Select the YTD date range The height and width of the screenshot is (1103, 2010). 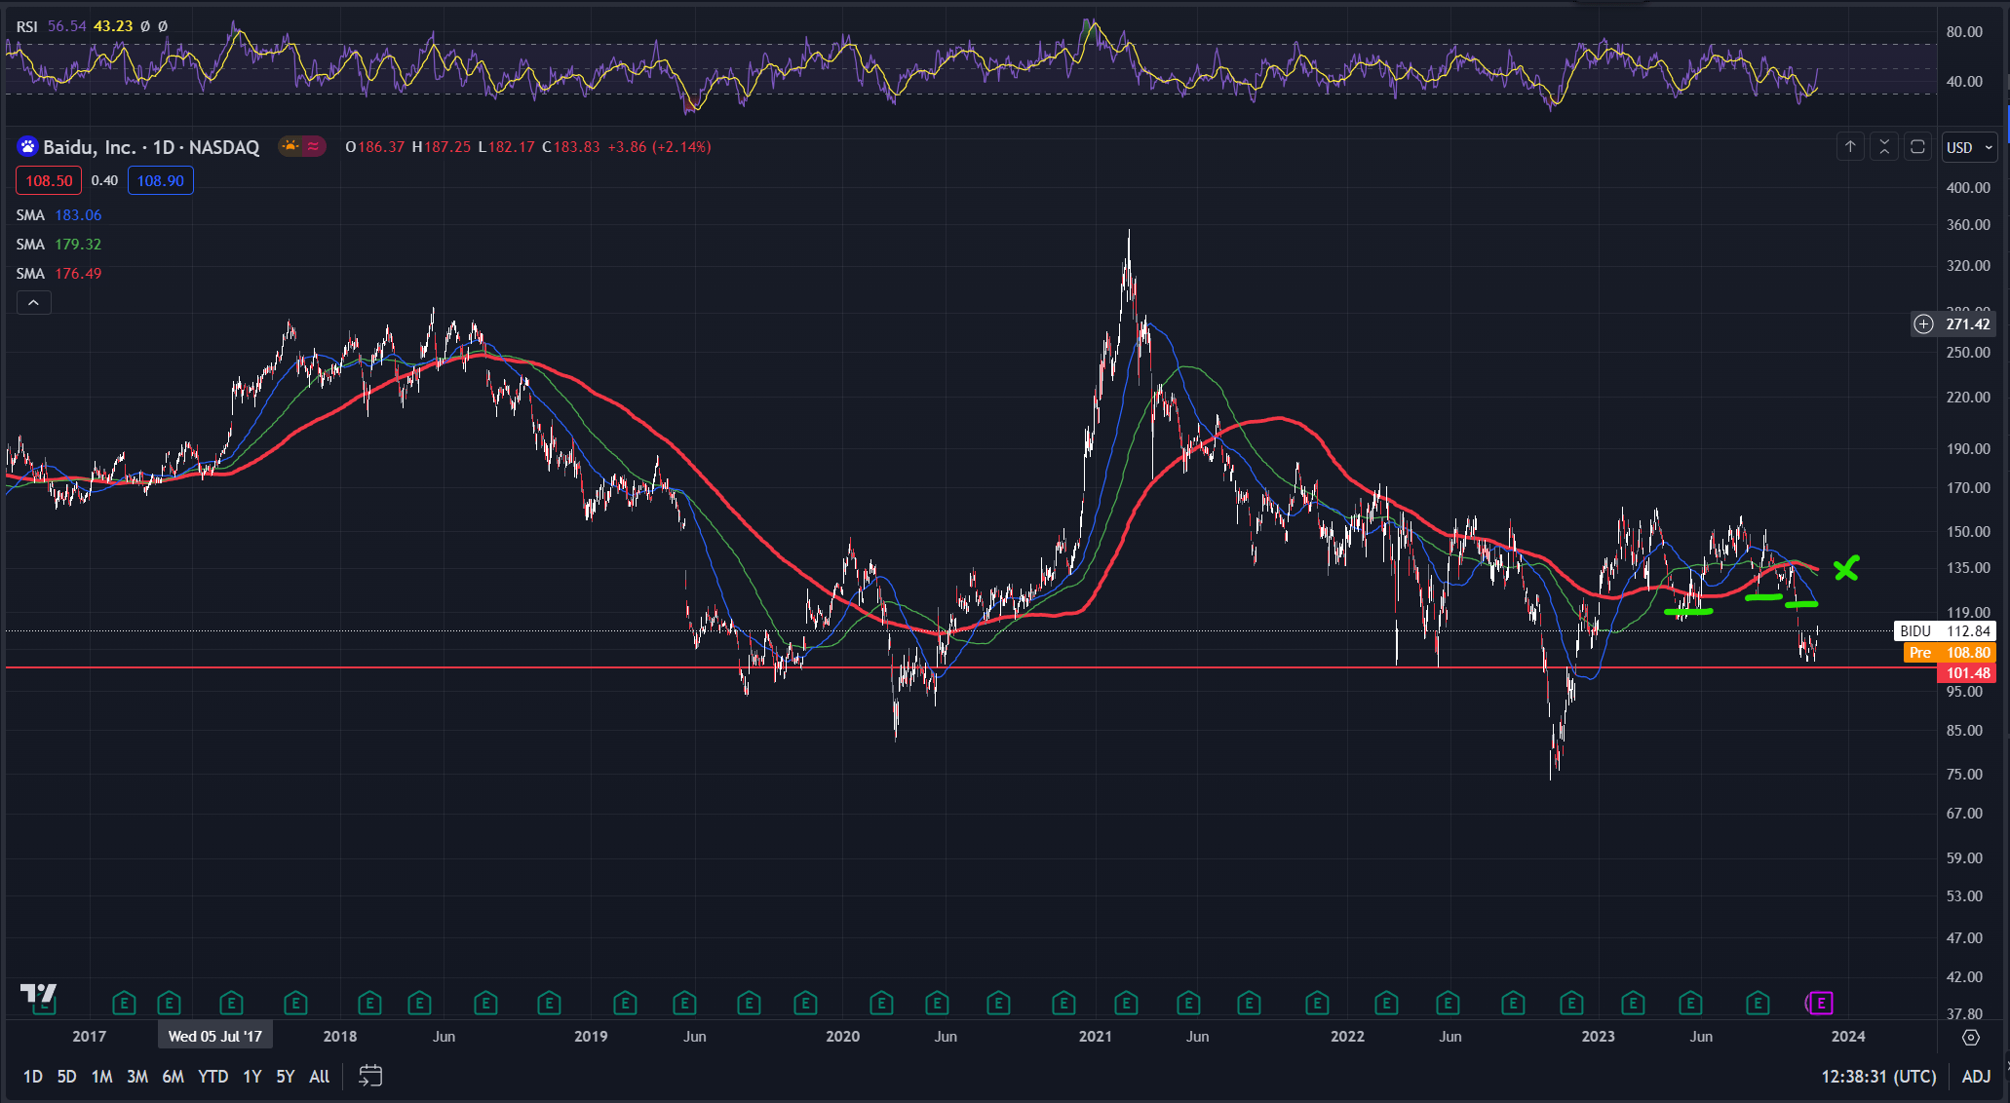coord(213,1077)
